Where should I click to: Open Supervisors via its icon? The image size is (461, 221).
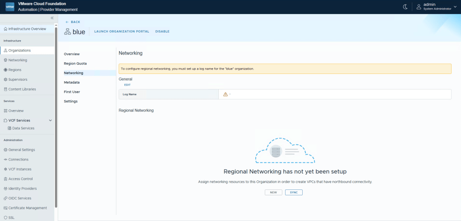pos(5,79)
